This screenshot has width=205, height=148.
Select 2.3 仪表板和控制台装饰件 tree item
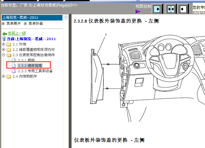coord(33,55)
